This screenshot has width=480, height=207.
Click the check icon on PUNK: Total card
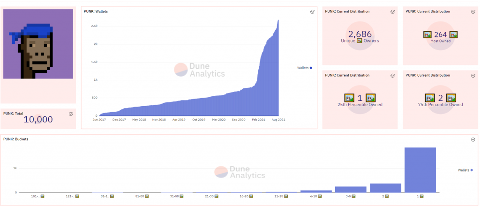click(x=71, y=114)
